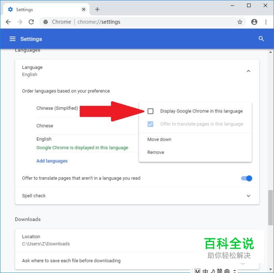Screen dimensions: 274x273
Task: Click Order languages based on your preference
Action: tap(66, 91)
